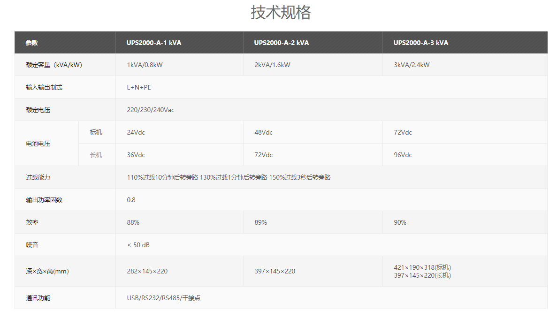Click the 额定容量 (kVA/kW) row label

tap(54, 65)
